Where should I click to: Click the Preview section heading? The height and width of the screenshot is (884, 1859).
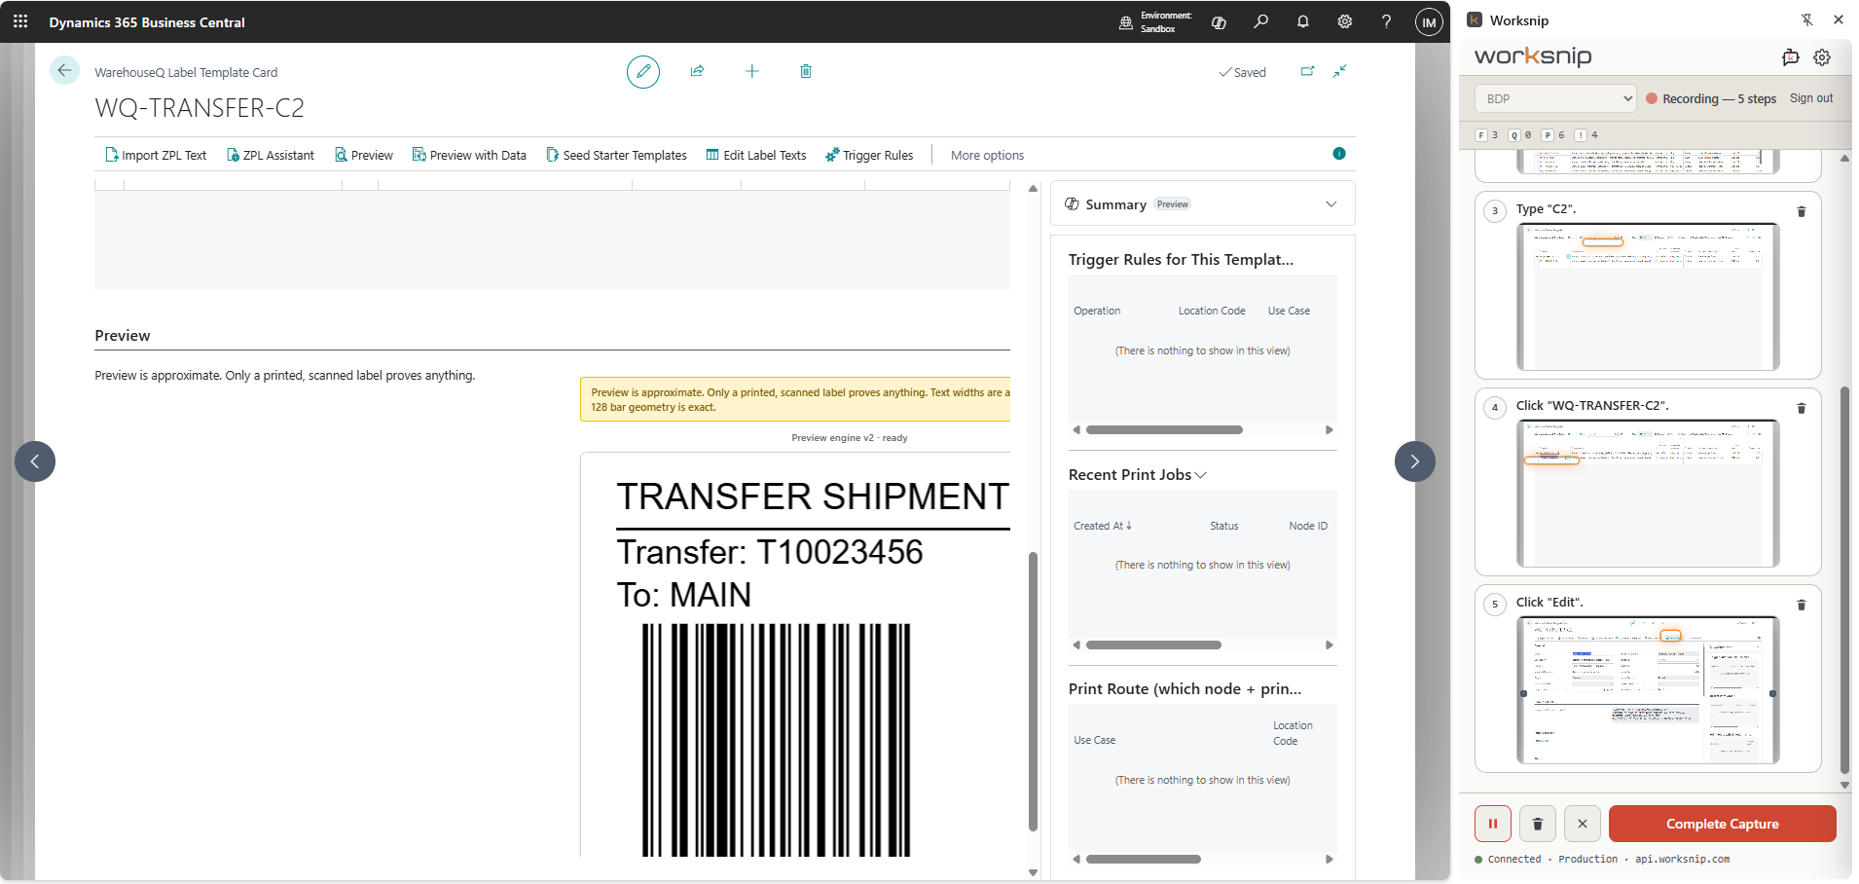(x=123, y=335)
